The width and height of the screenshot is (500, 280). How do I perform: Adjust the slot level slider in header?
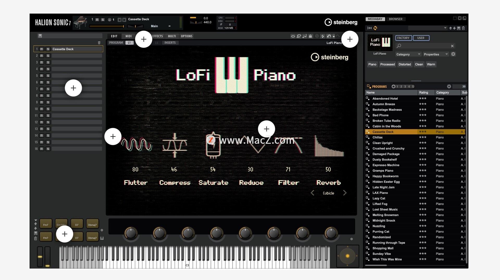pyautogui.click(x=107, y=26)
